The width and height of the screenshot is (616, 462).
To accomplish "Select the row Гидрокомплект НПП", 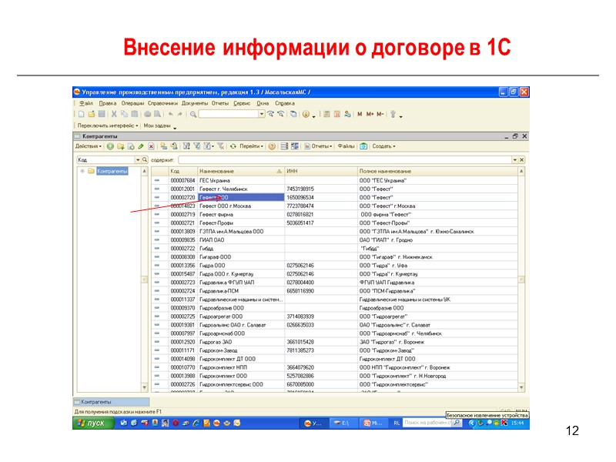I will click(x=334, y=367).
